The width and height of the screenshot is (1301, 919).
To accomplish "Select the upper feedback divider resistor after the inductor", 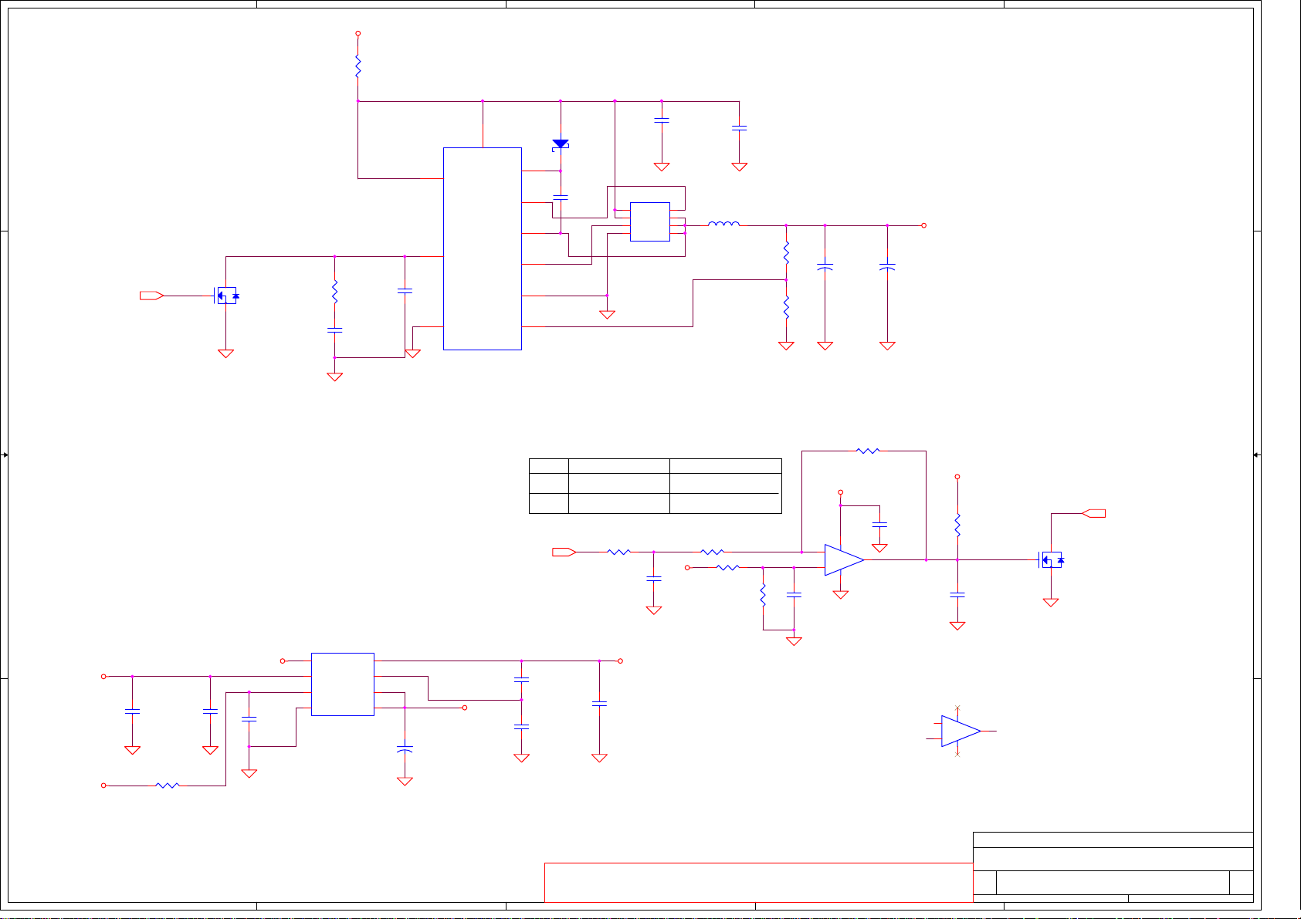I will coord(786,252).
